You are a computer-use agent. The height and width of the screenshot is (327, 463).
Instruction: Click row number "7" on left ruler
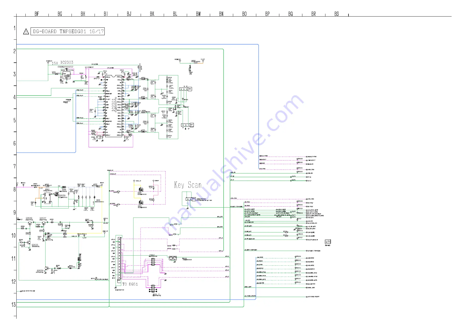tap(15, 166)
